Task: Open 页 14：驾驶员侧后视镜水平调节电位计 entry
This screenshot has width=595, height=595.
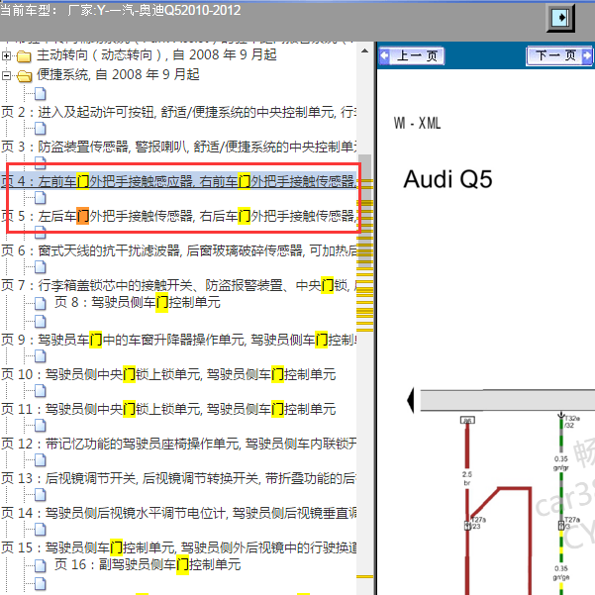Action: [x=178, y=513]
